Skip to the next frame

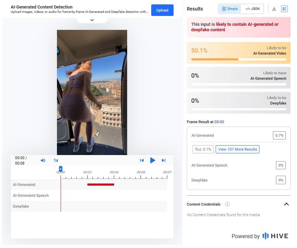[x=164, y=160]
